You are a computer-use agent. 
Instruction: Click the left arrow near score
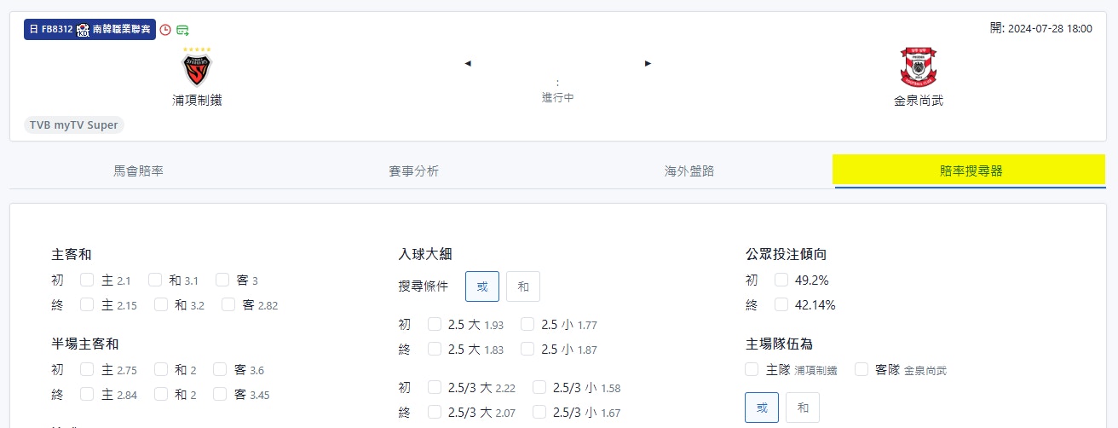coord(468,63)
